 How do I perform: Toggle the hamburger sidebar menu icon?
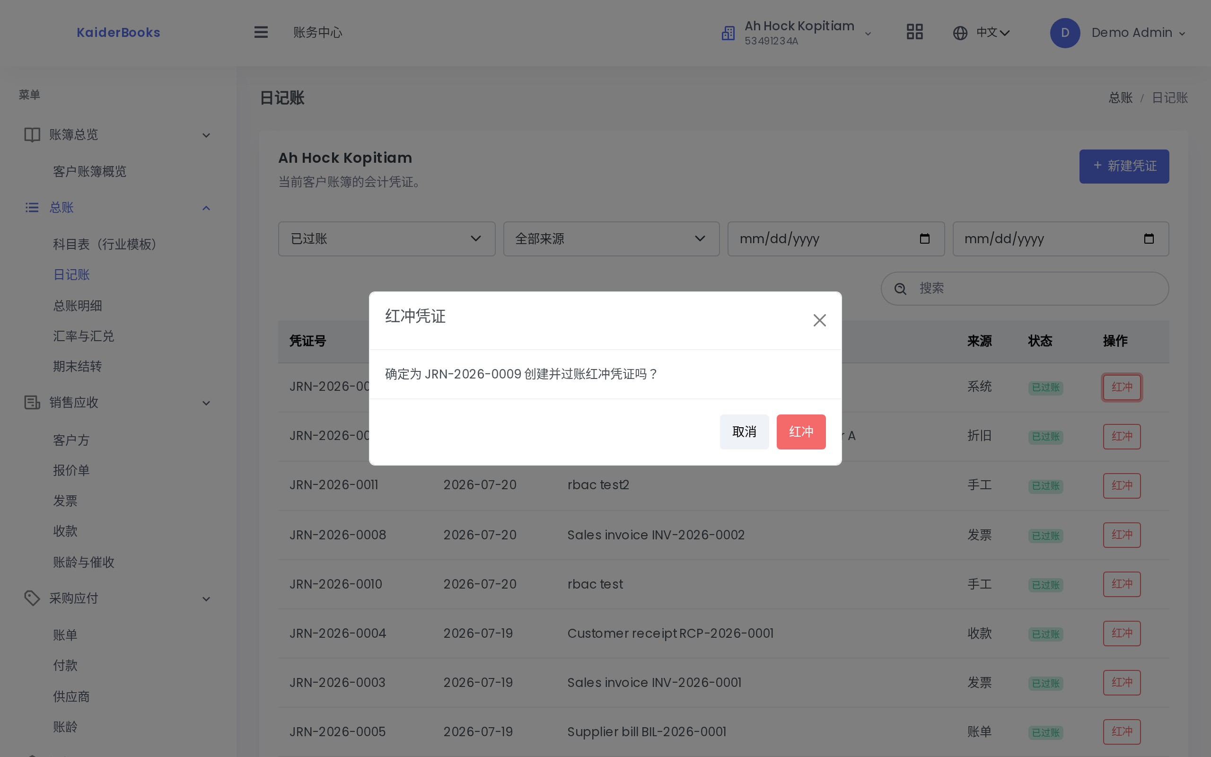[x=261, y=33]
